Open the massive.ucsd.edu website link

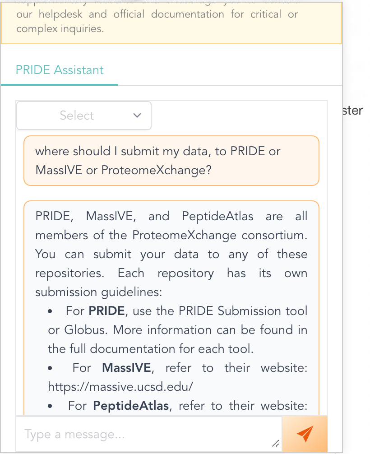tap(120, 387)
